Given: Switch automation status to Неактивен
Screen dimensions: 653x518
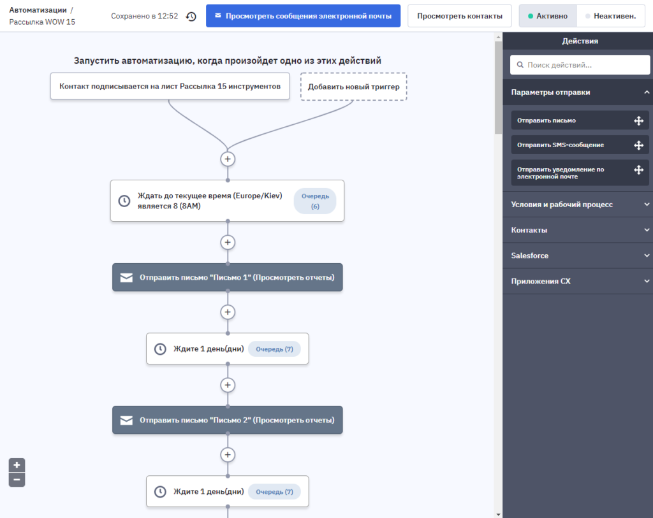Looking at the screenshot, I should point(610,16).
